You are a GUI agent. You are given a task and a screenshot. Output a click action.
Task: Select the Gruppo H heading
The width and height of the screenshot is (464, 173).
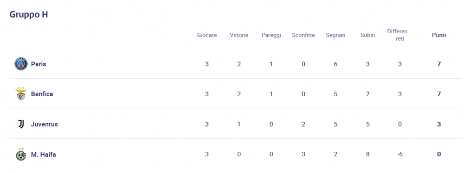click(29, 14)
